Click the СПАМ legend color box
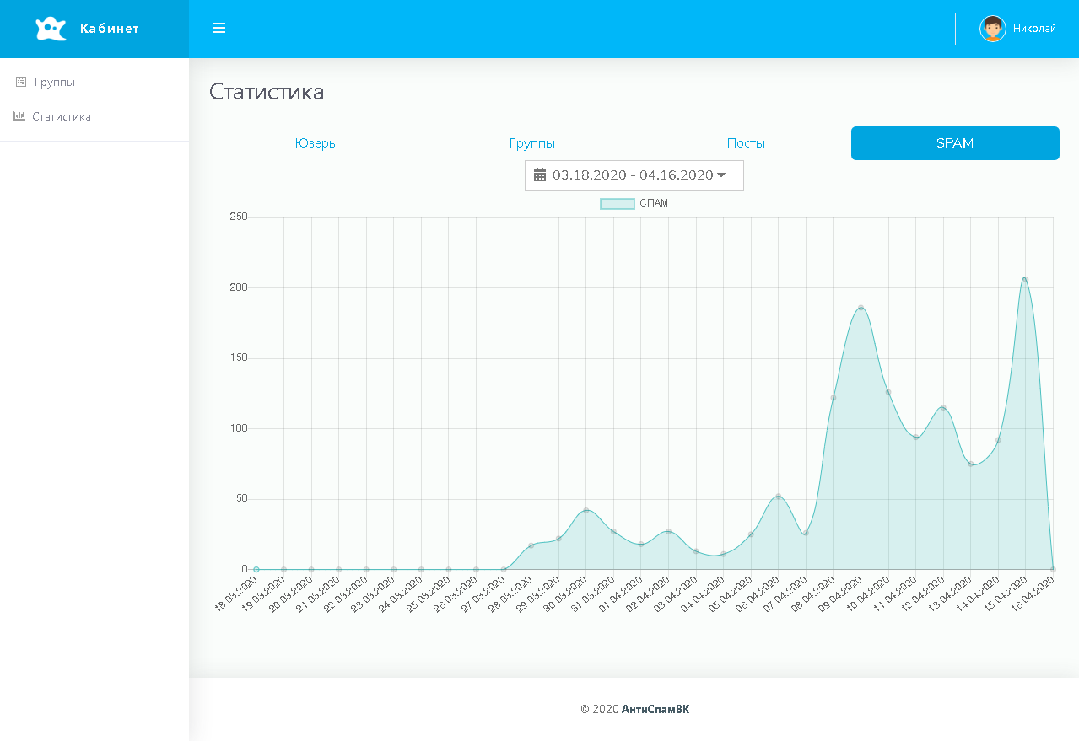Viewport: 1079px width, 741px height. 617,203
